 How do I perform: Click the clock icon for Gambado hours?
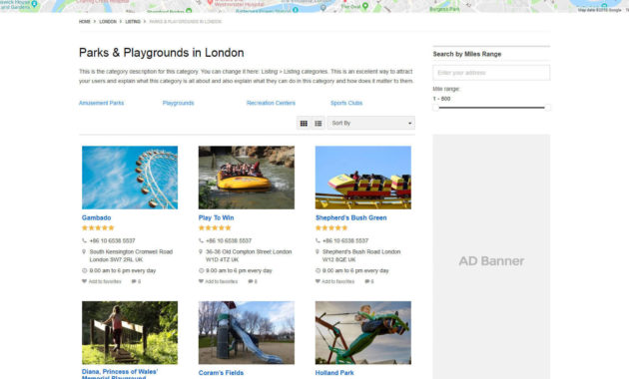pyautogui.click(x=84, y=271)
